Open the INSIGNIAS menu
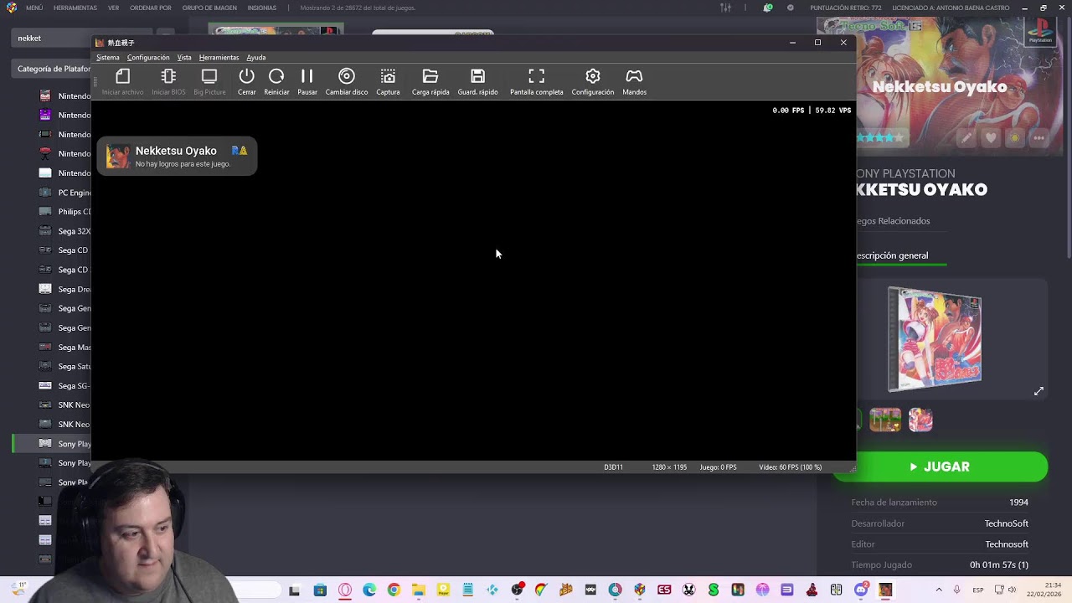Image resolution: width=1072 pixels, height=603 pixels. pos(262,8)
